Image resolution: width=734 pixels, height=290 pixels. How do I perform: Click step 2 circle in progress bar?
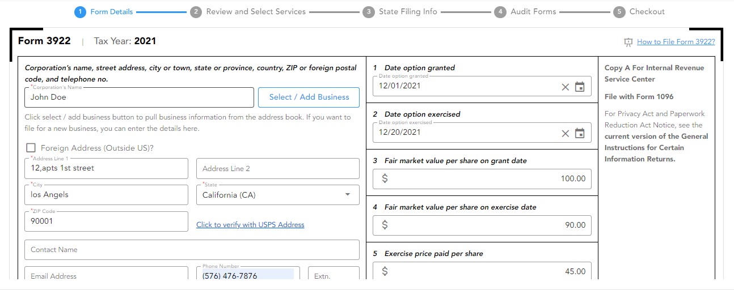click(x=196, y=12)
